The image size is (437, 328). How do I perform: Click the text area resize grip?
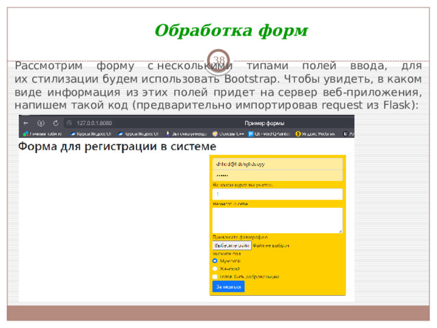(341, 231)
